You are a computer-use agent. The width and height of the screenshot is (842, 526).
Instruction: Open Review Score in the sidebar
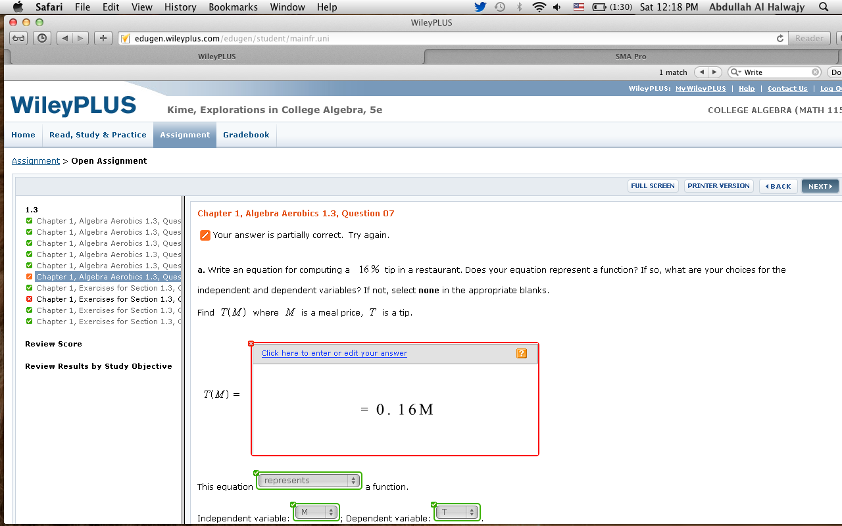(x=53, y=344)
